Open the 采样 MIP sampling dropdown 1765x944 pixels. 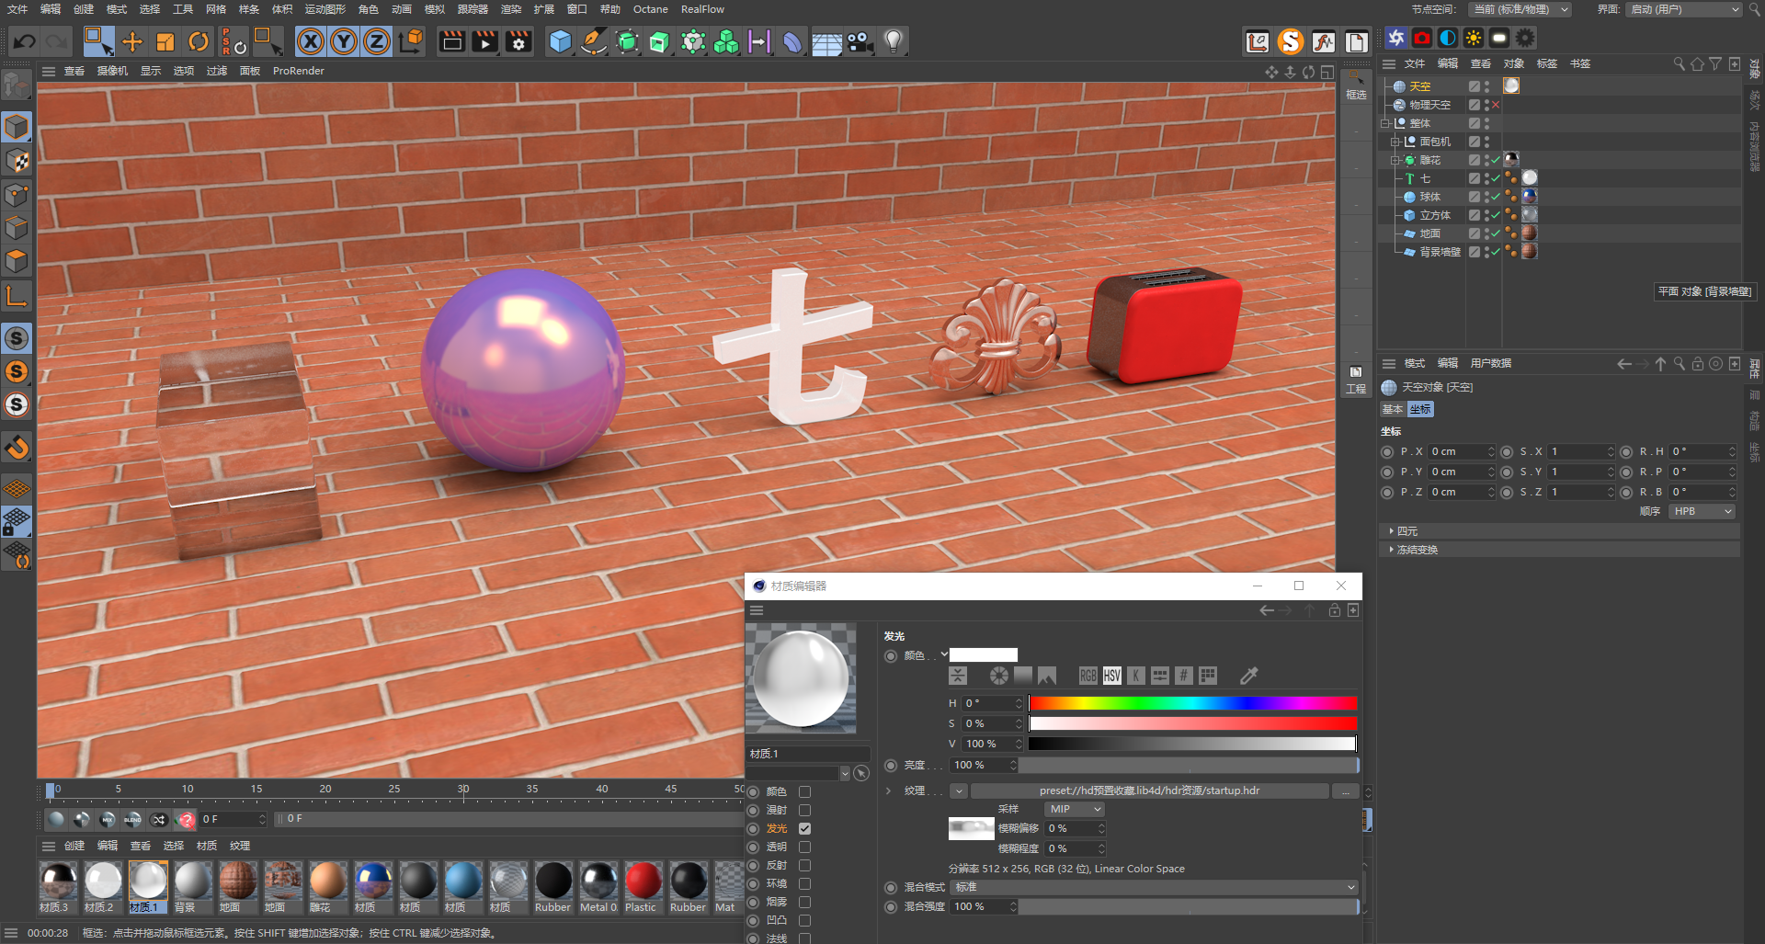[x=1074, y=809]
